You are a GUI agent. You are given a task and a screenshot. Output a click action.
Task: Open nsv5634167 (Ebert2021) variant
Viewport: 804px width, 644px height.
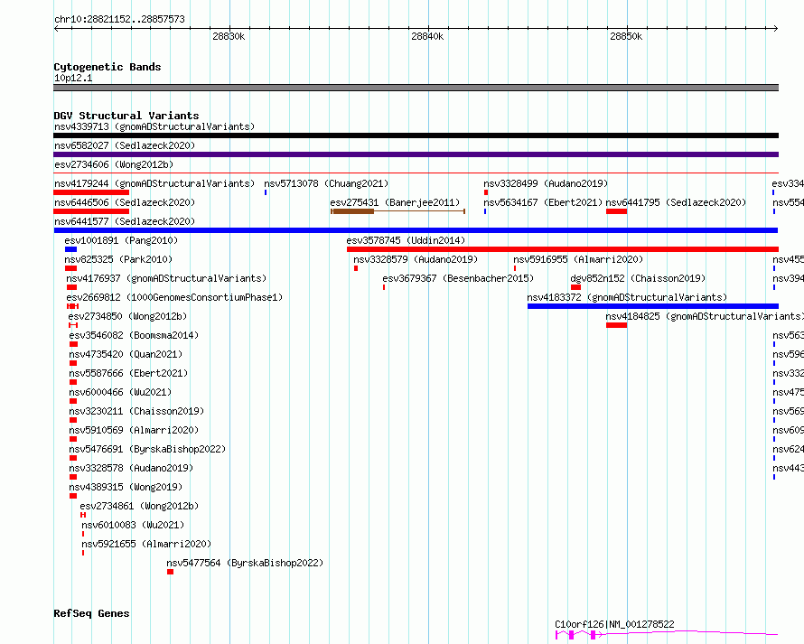pos(543,202)
